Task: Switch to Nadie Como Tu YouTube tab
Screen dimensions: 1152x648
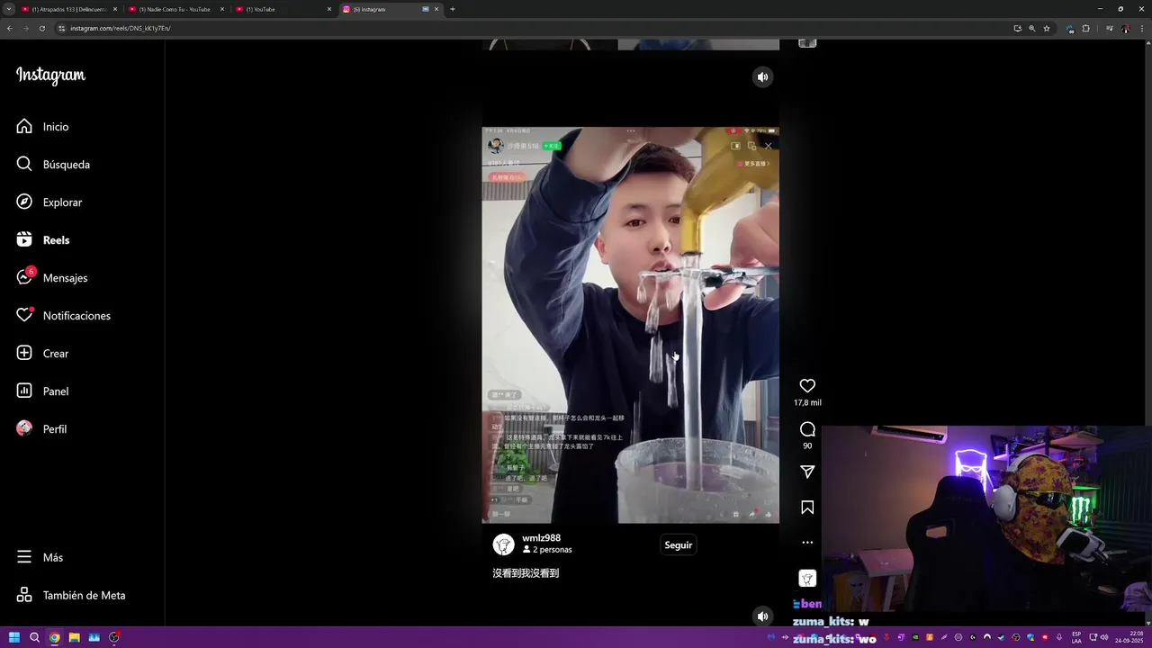Action: pyautogui.click(x=175, y=9)
